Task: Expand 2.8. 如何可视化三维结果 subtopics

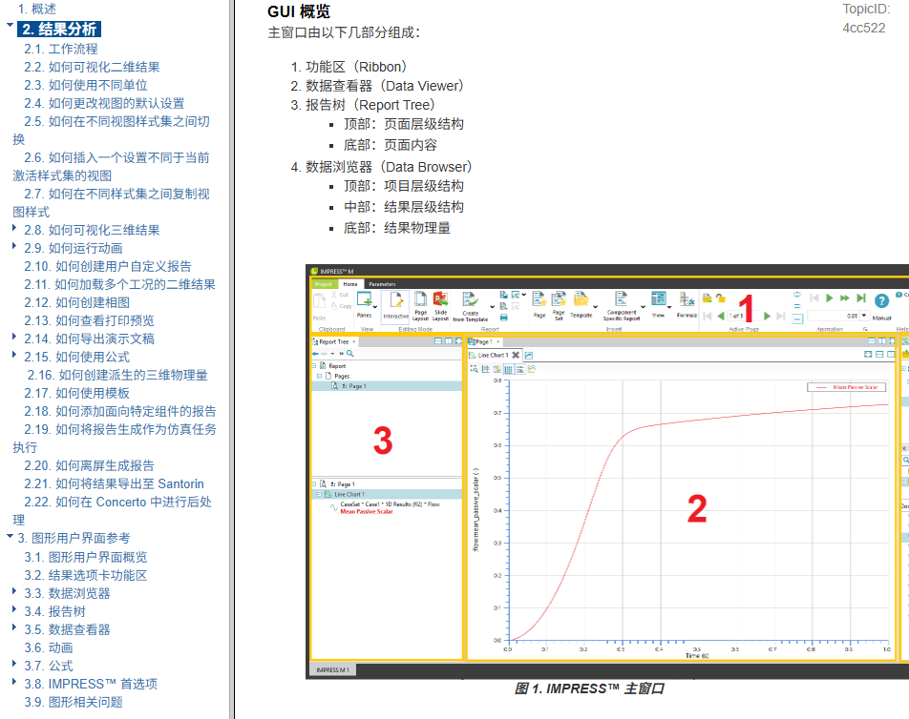Action: (x=14, y=228)
